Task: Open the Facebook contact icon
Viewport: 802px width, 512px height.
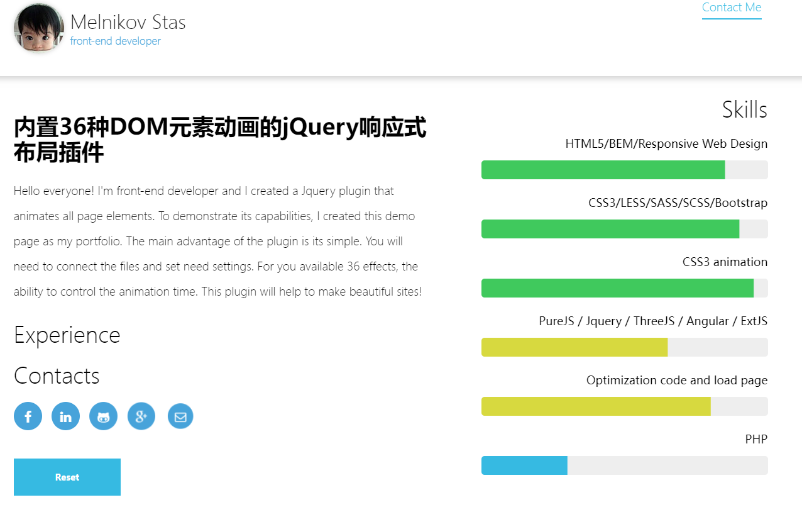Action: (28, 416)
